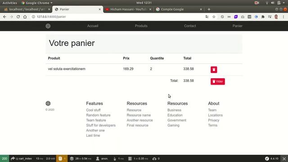Open the database queries panel in toolbar
Viewport: 288px width, 162px height.
click(138, 158)
